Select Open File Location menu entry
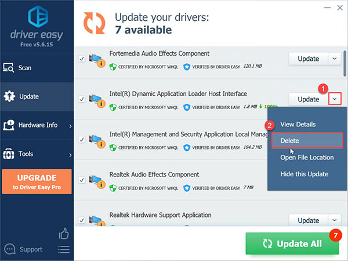The image size is (348, 261). point(307,157)
